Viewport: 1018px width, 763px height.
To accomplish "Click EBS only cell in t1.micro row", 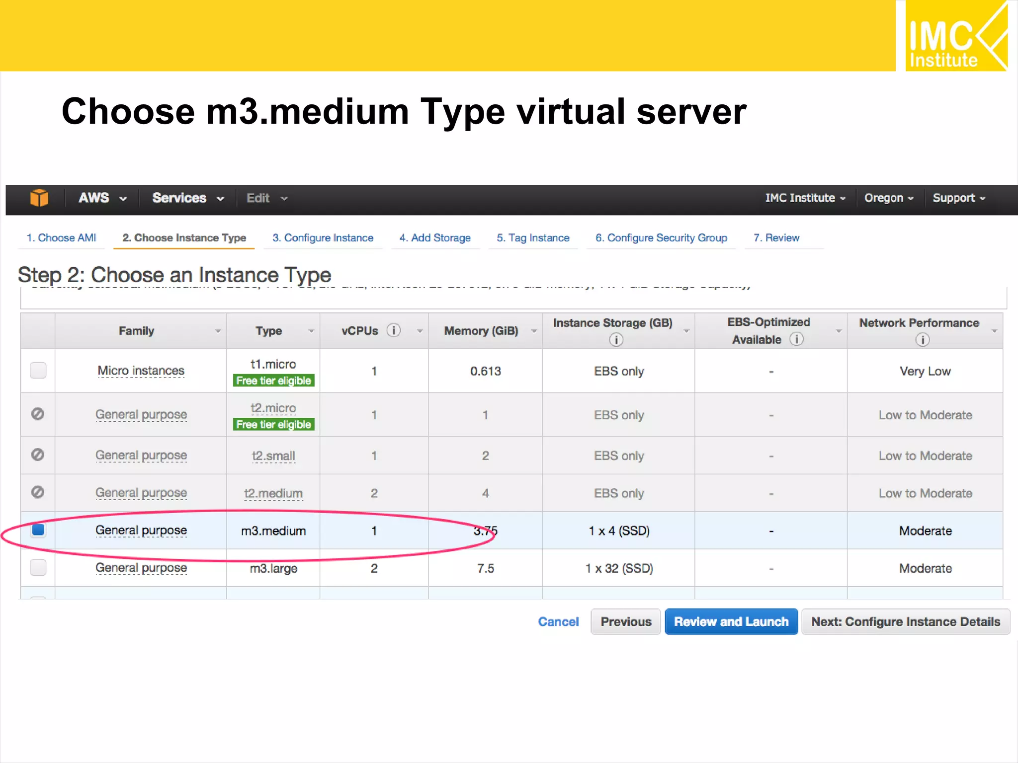I will [619, 371].
